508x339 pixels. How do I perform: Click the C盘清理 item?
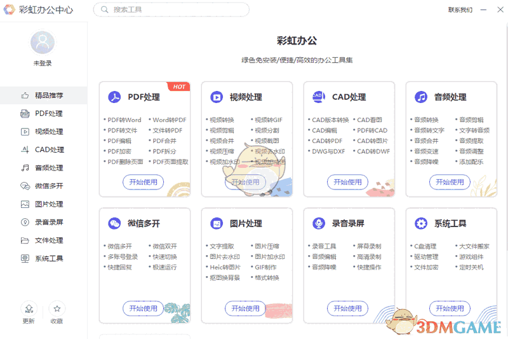coord(425,246)
